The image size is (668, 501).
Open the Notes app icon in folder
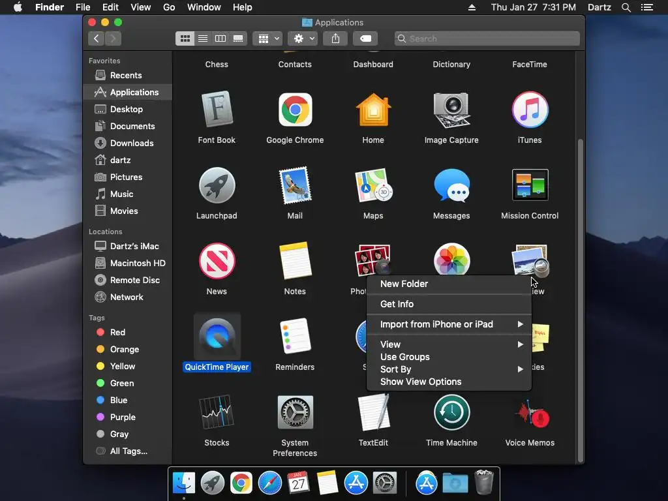coord(295,261)
